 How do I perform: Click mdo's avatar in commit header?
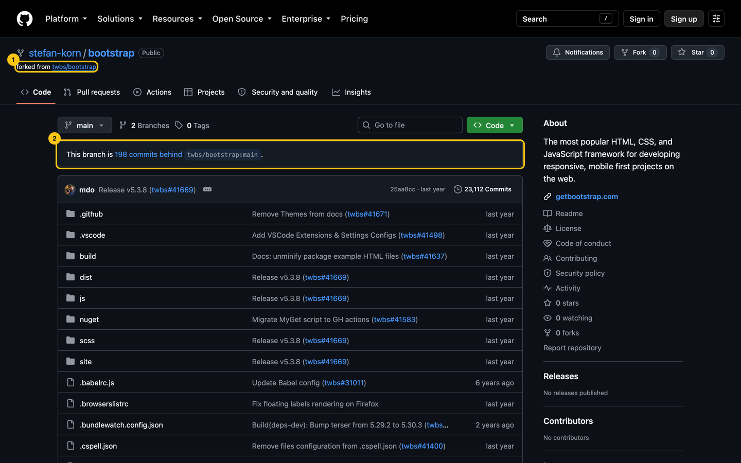(70, 190)
